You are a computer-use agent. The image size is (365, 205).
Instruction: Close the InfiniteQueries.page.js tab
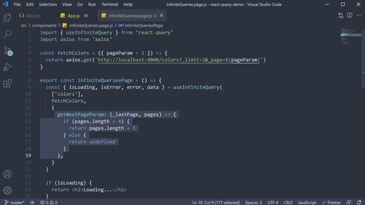pyautogui.click(x=161, y=15)
